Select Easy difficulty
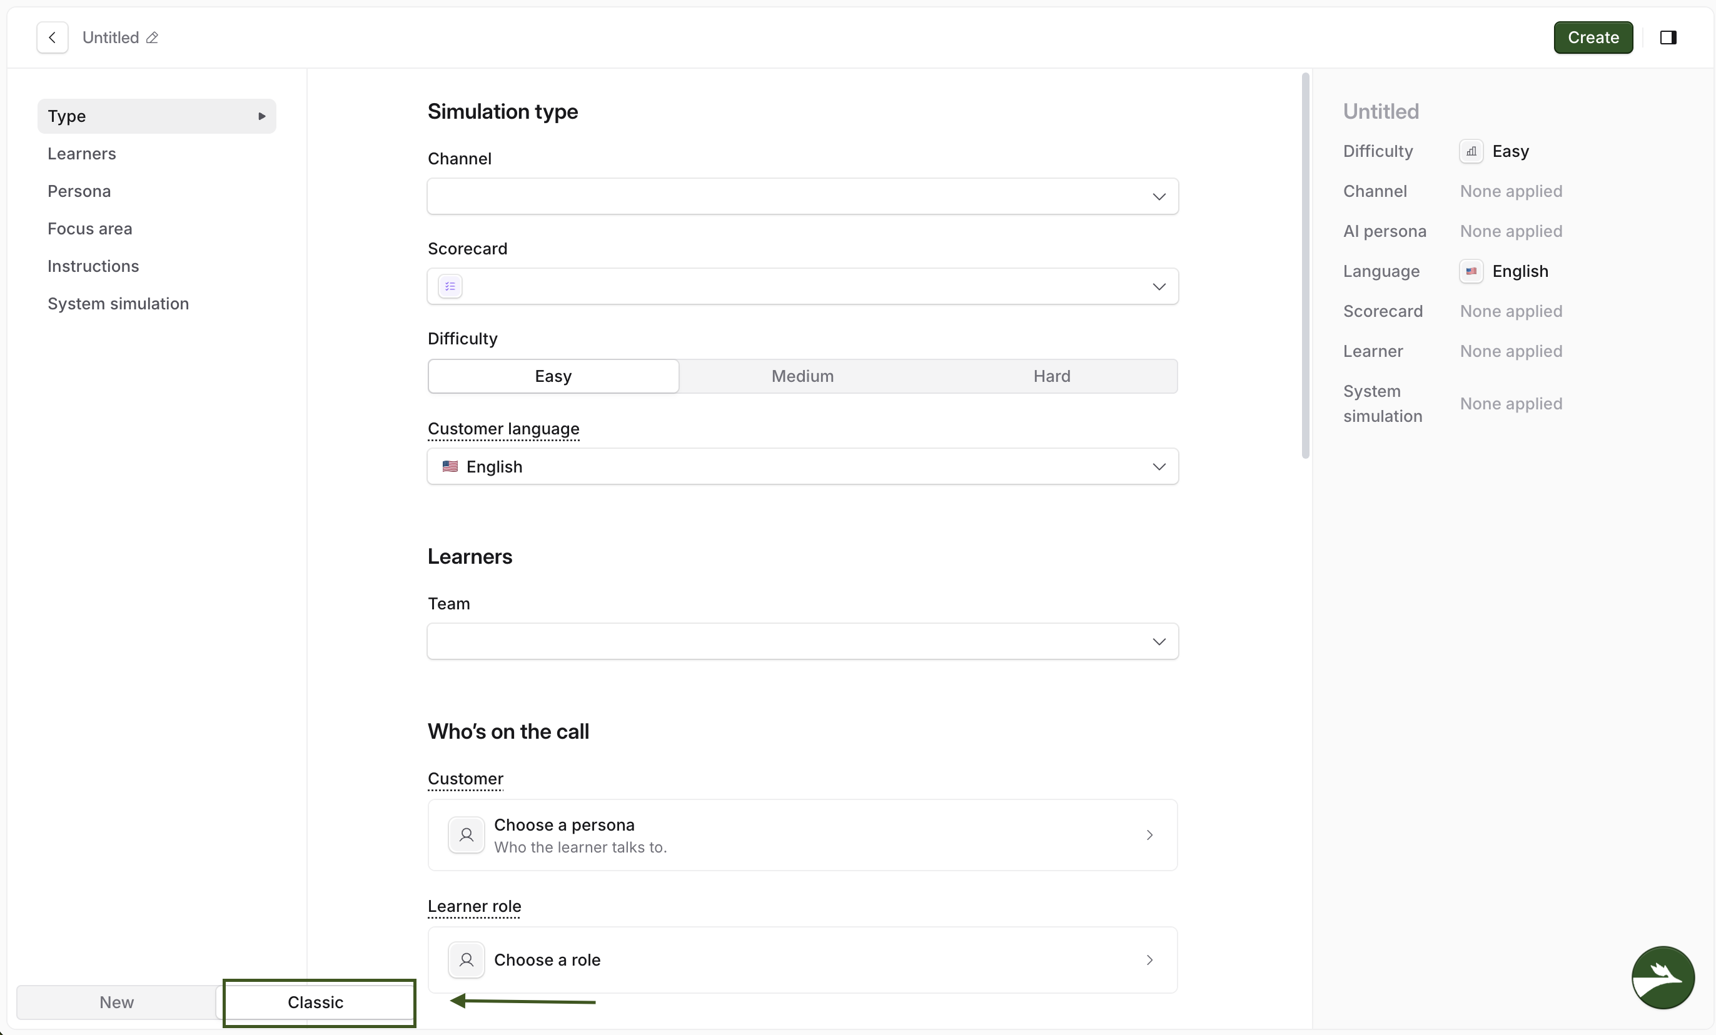 coord(553,376)
